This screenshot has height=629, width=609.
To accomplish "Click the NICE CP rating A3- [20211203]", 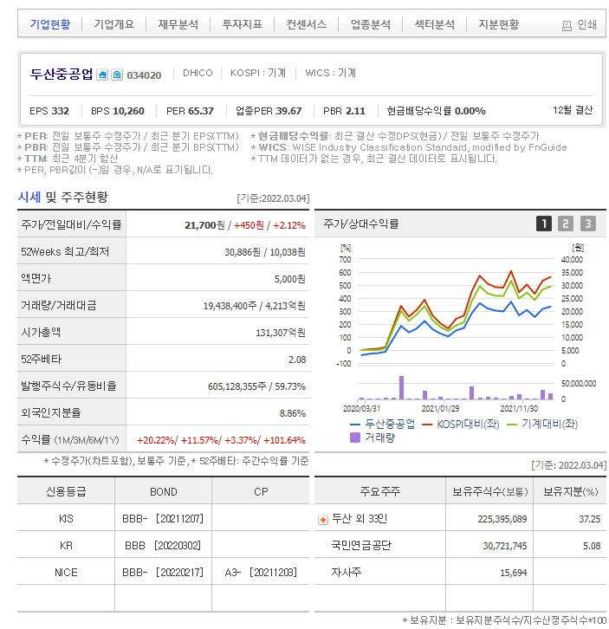I will click(261, 573).
